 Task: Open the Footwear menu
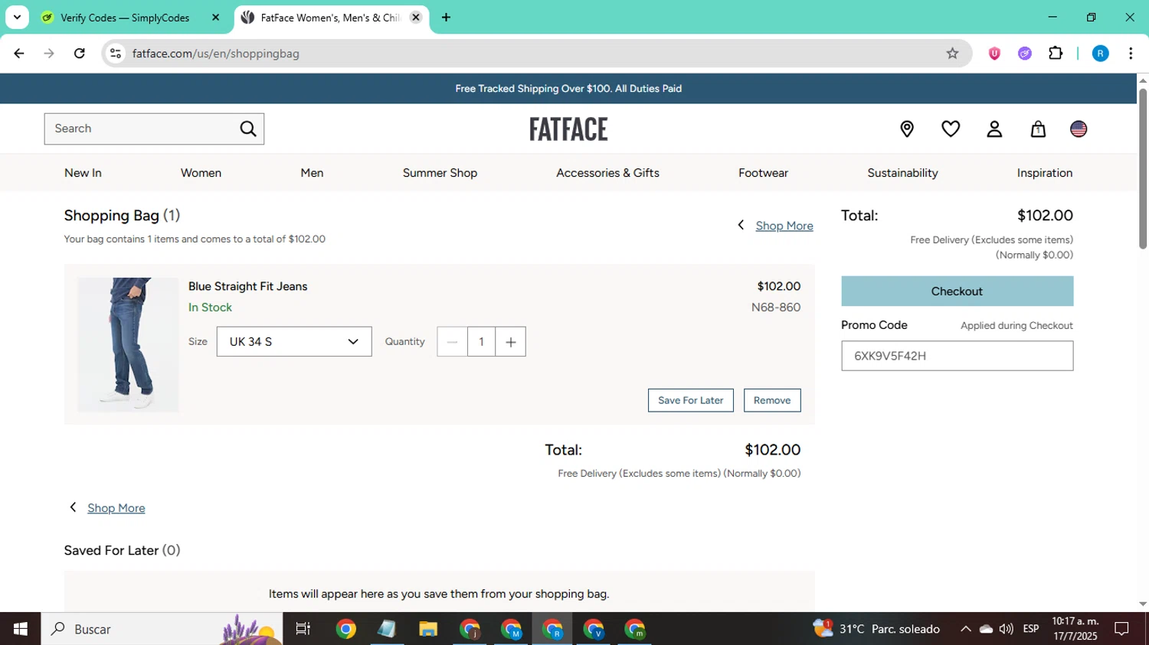(763, 173)
